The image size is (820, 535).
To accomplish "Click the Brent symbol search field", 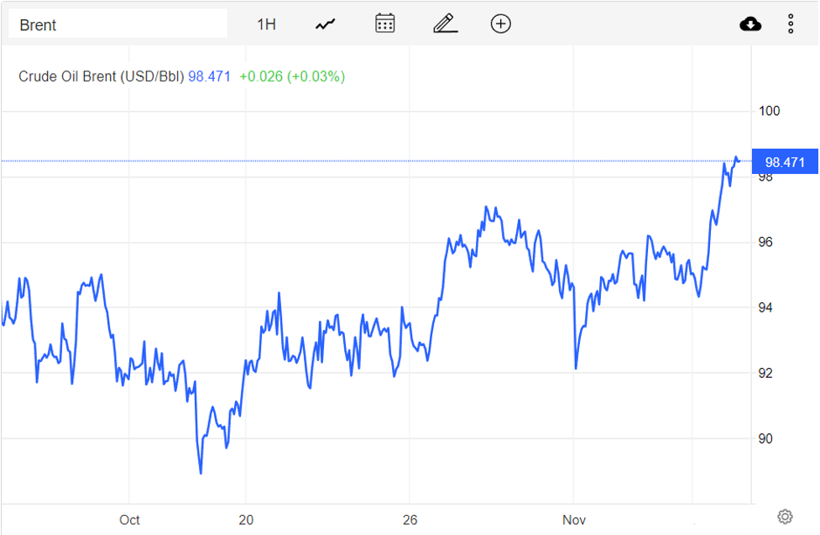I will pos(118,24).
